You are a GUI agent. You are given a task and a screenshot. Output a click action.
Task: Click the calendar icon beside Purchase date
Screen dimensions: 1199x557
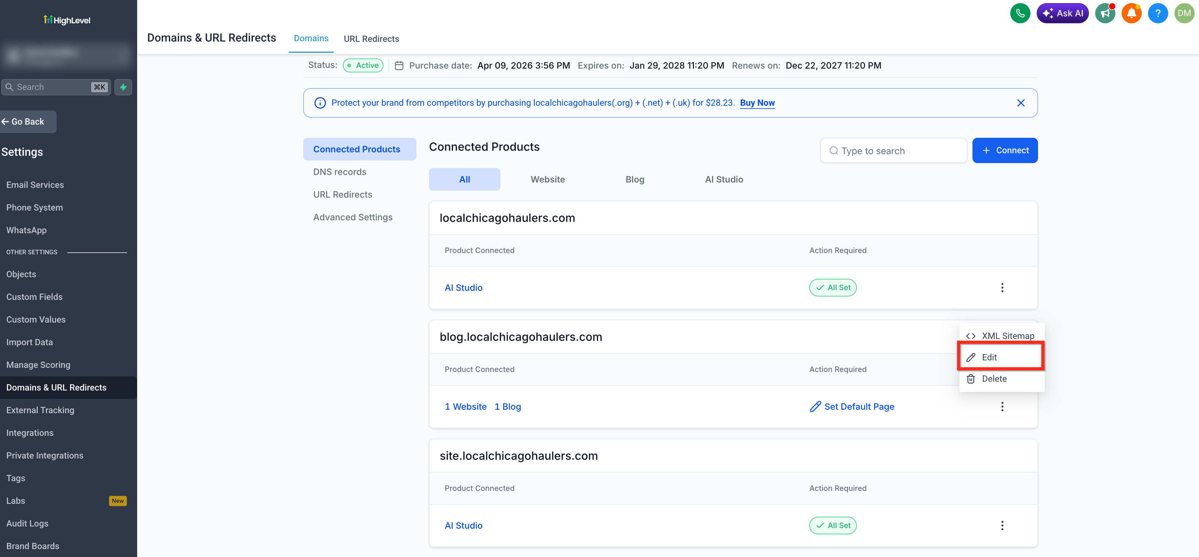pos(399,66)
